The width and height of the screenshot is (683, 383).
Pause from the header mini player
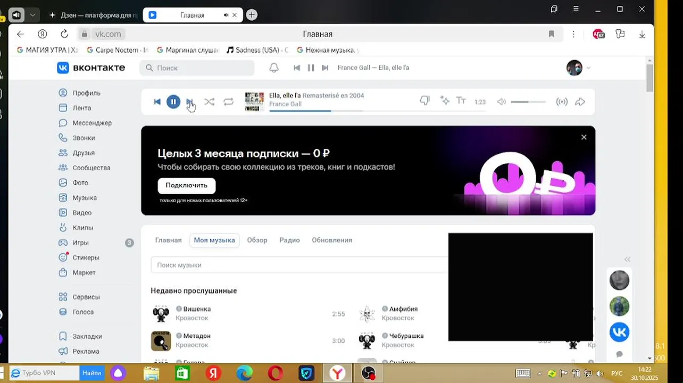311,68
